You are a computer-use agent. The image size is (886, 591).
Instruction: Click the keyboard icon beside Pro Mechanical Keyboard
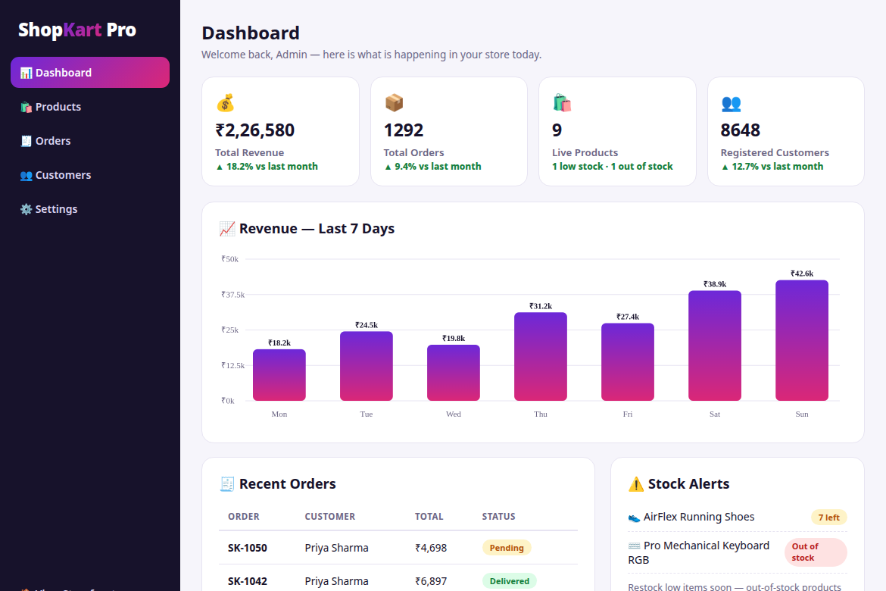click(634, 546)
